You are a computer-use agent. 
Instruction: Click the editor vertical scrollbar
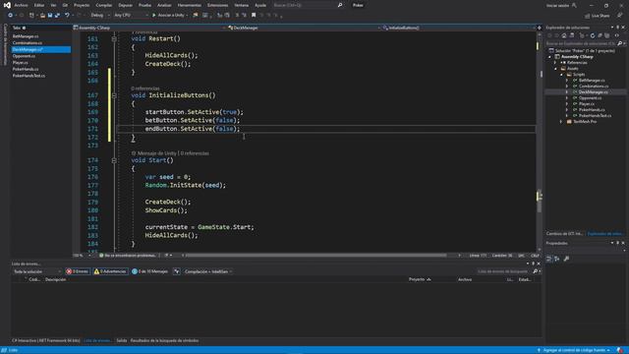(540, 141)
